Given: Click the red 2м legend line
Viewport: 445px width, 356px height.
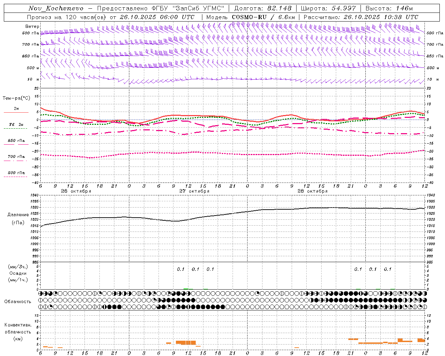Looking at the screenshot, I should [16, 112].
